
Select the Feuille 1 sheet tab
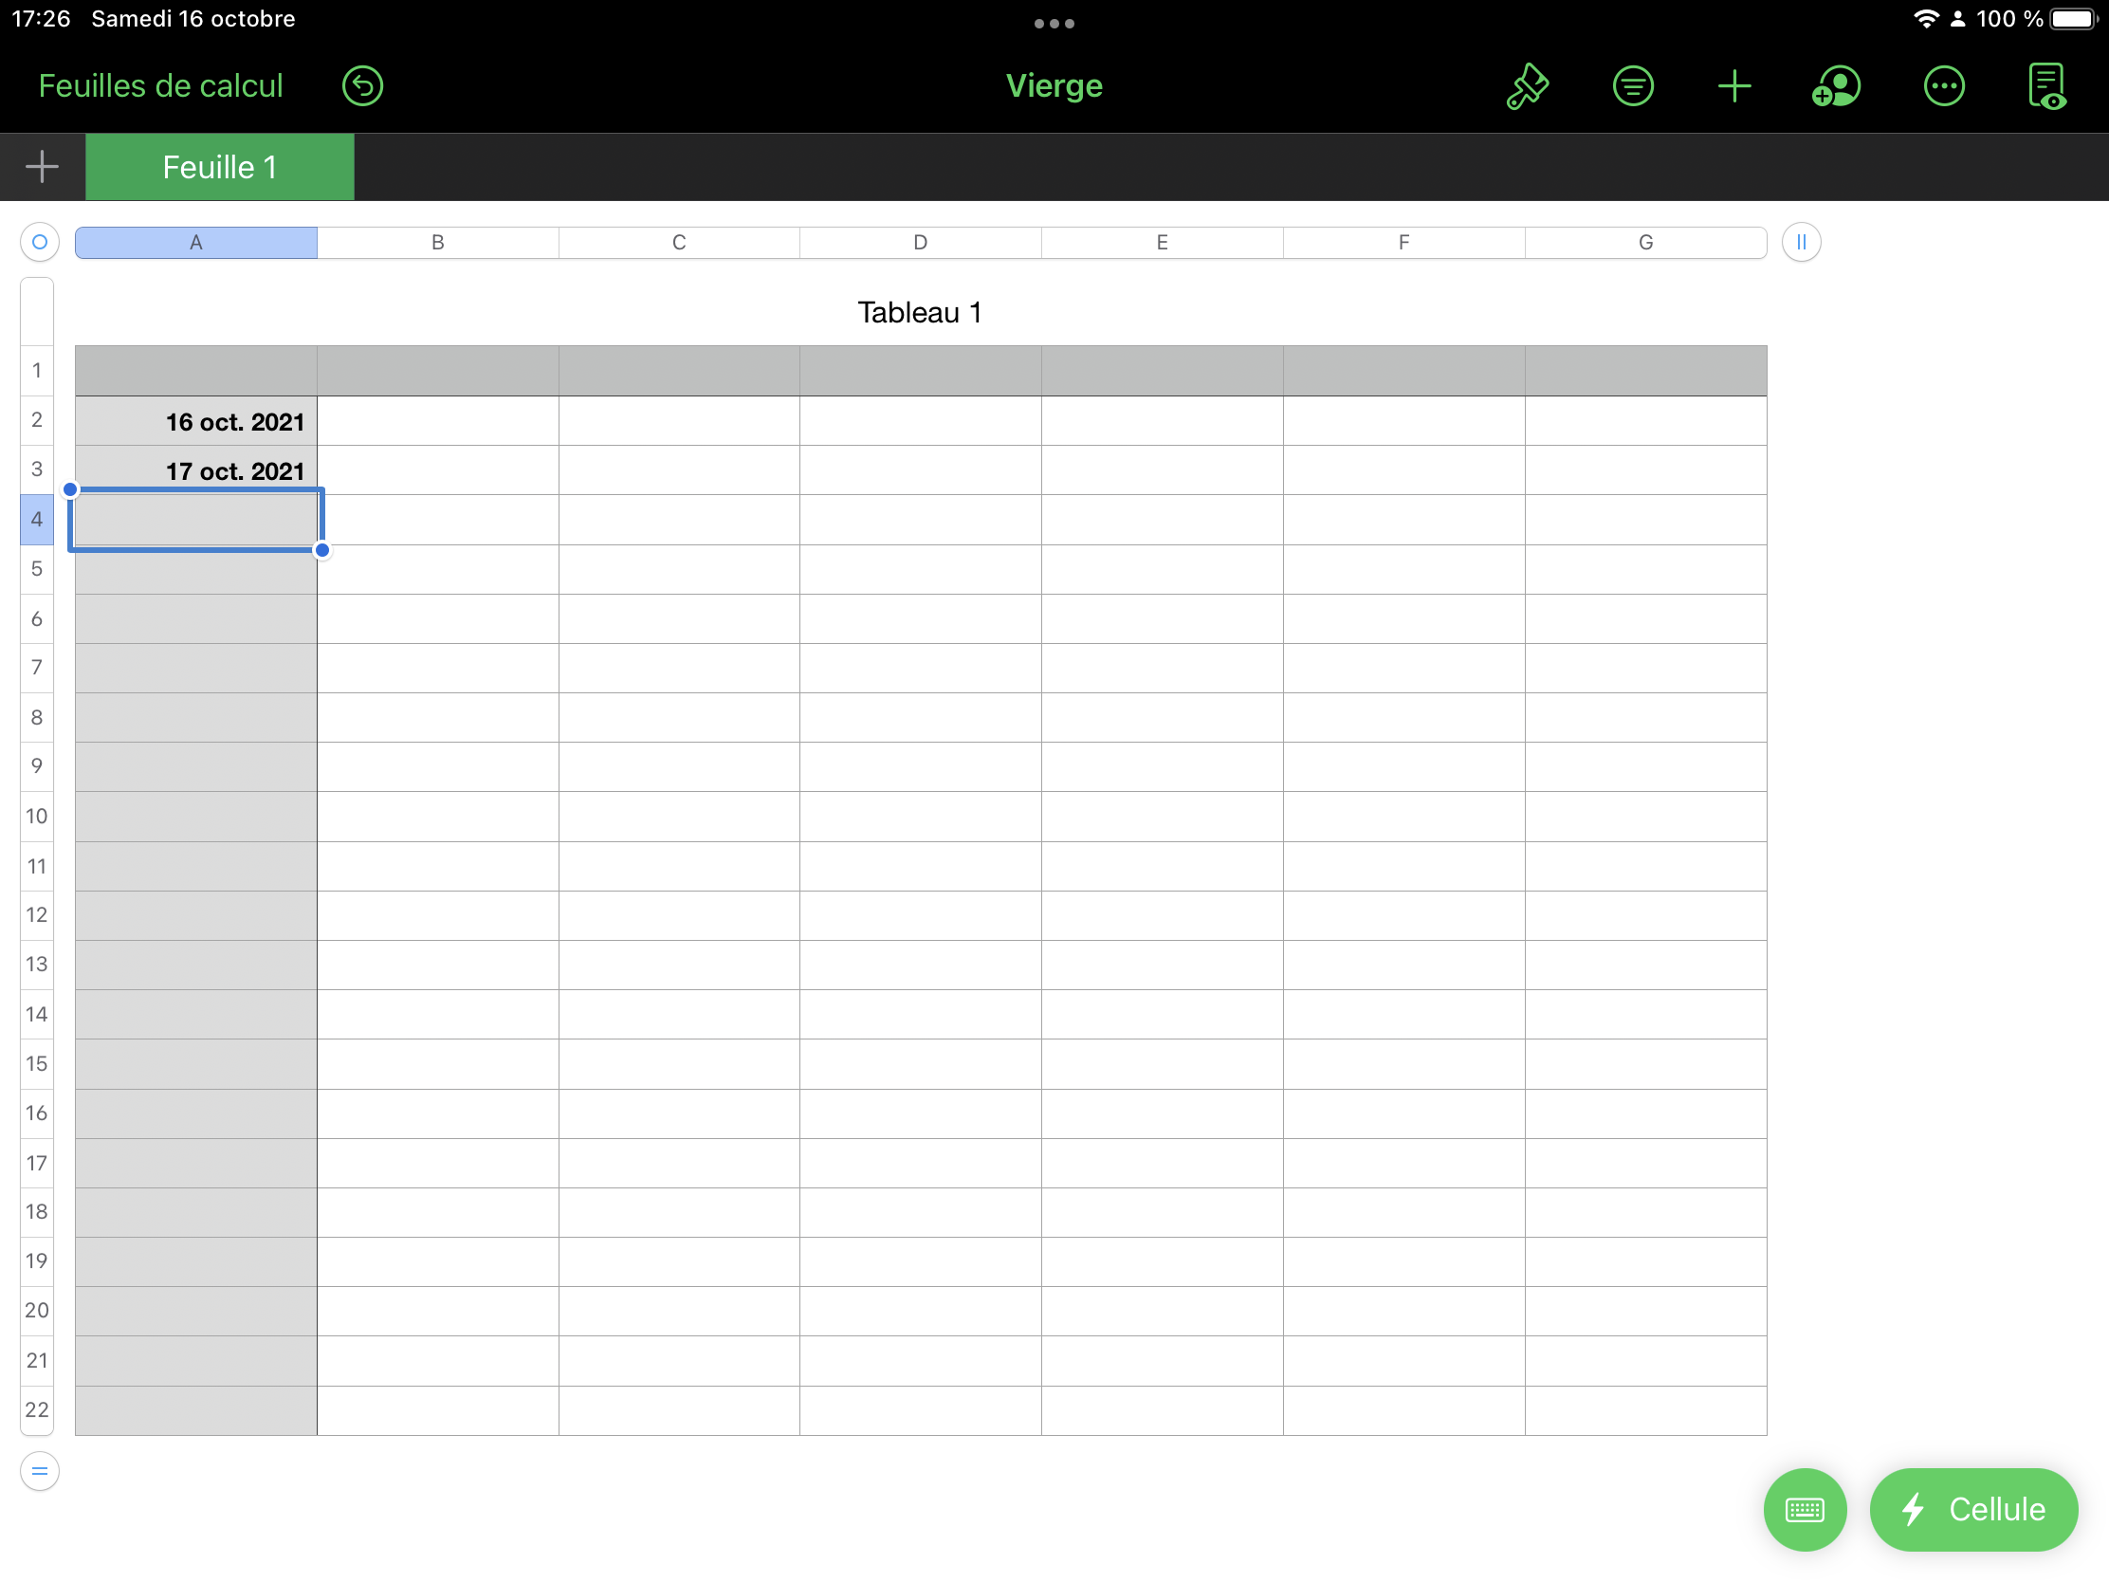click(219, 167)
